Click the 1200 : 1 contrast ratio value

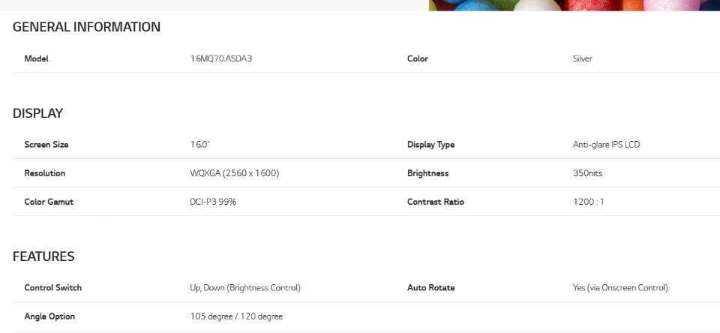(589, 202)
